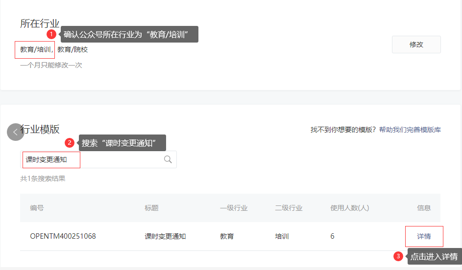Open 详情 for 课时变更通知 template
This screenshot has width=462, height=270.
(424, 236)
